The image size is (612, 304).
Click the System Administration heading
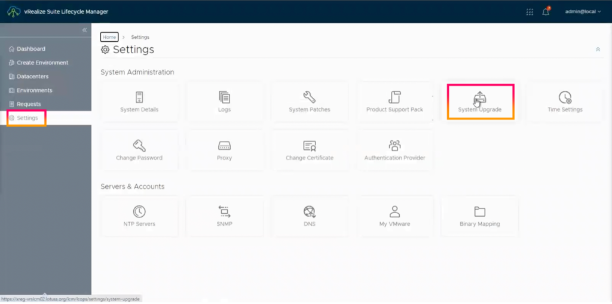(137, 72)
